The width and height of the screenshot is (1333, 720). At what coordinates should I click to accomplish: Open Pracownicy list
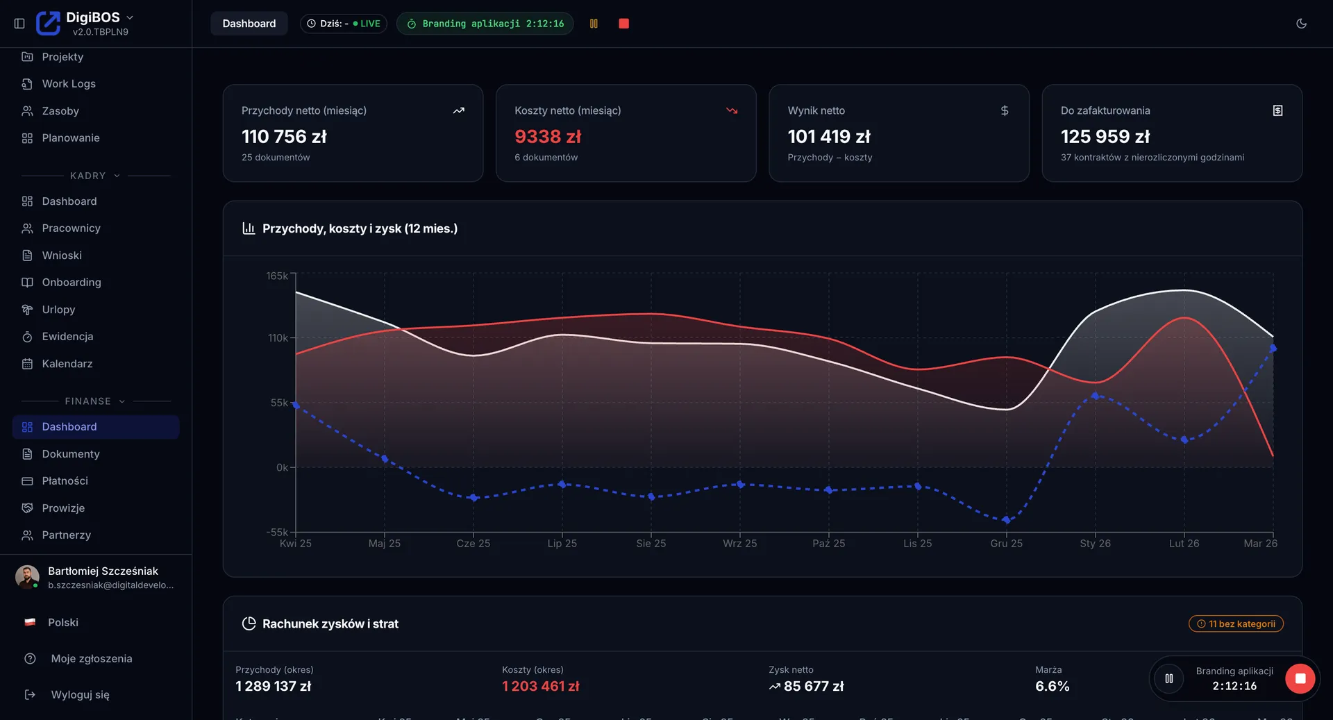96,228
